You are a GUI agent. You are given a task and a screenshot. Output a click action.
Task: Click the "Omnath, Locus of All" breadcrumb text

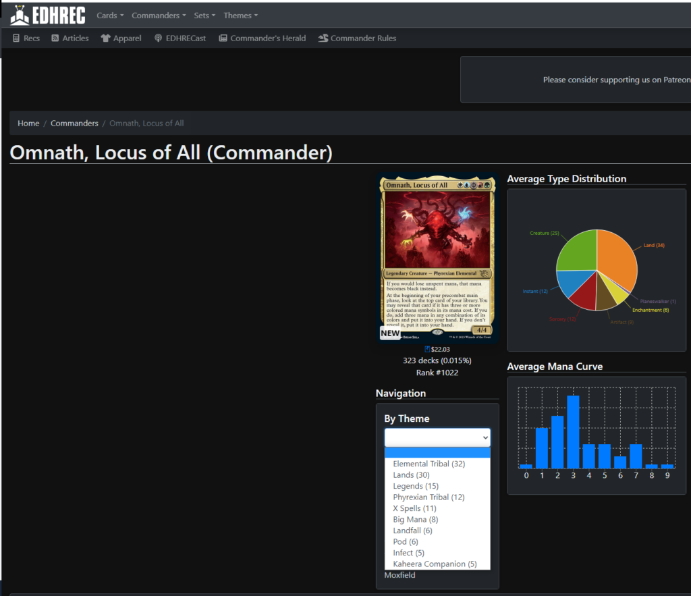point(146,124)
